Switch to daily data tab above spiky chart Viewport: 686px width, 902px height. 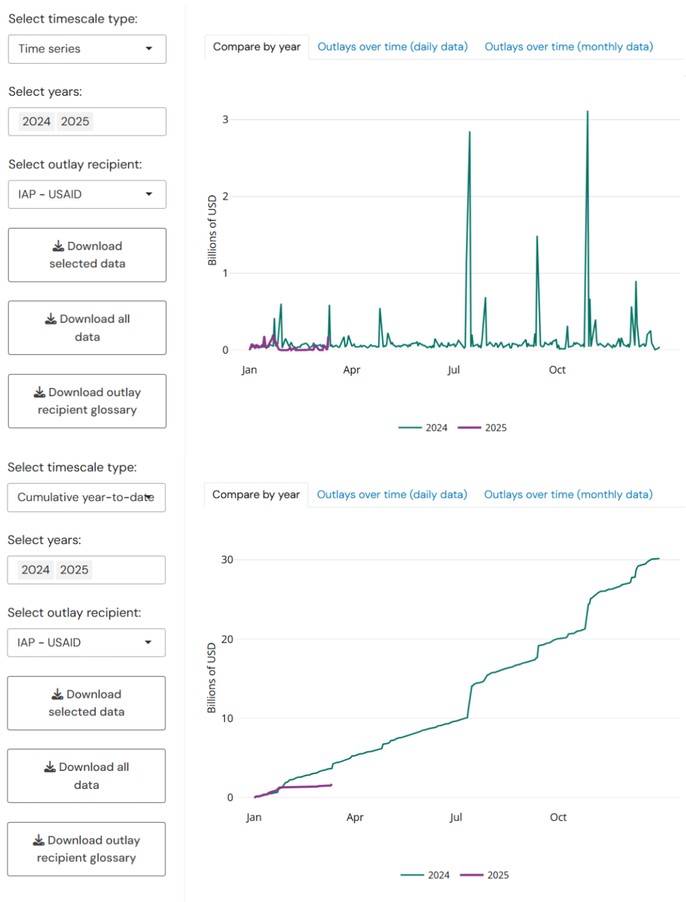(392, 47)
